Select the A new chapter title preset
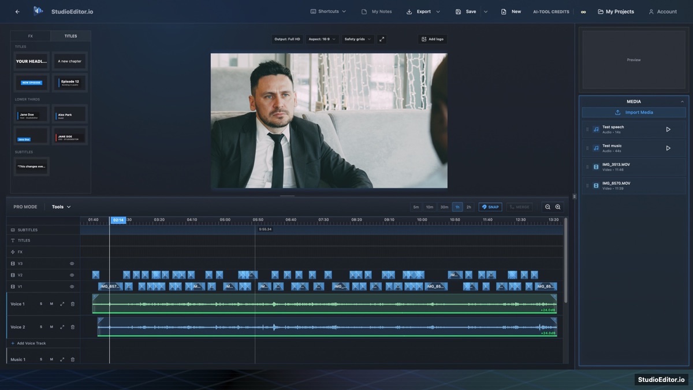 coord(70,61)
